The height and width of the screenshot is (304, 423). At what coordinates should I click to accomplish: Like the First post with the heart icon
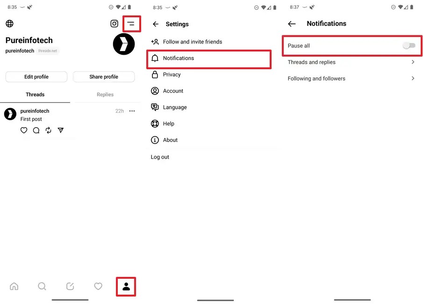24,130
